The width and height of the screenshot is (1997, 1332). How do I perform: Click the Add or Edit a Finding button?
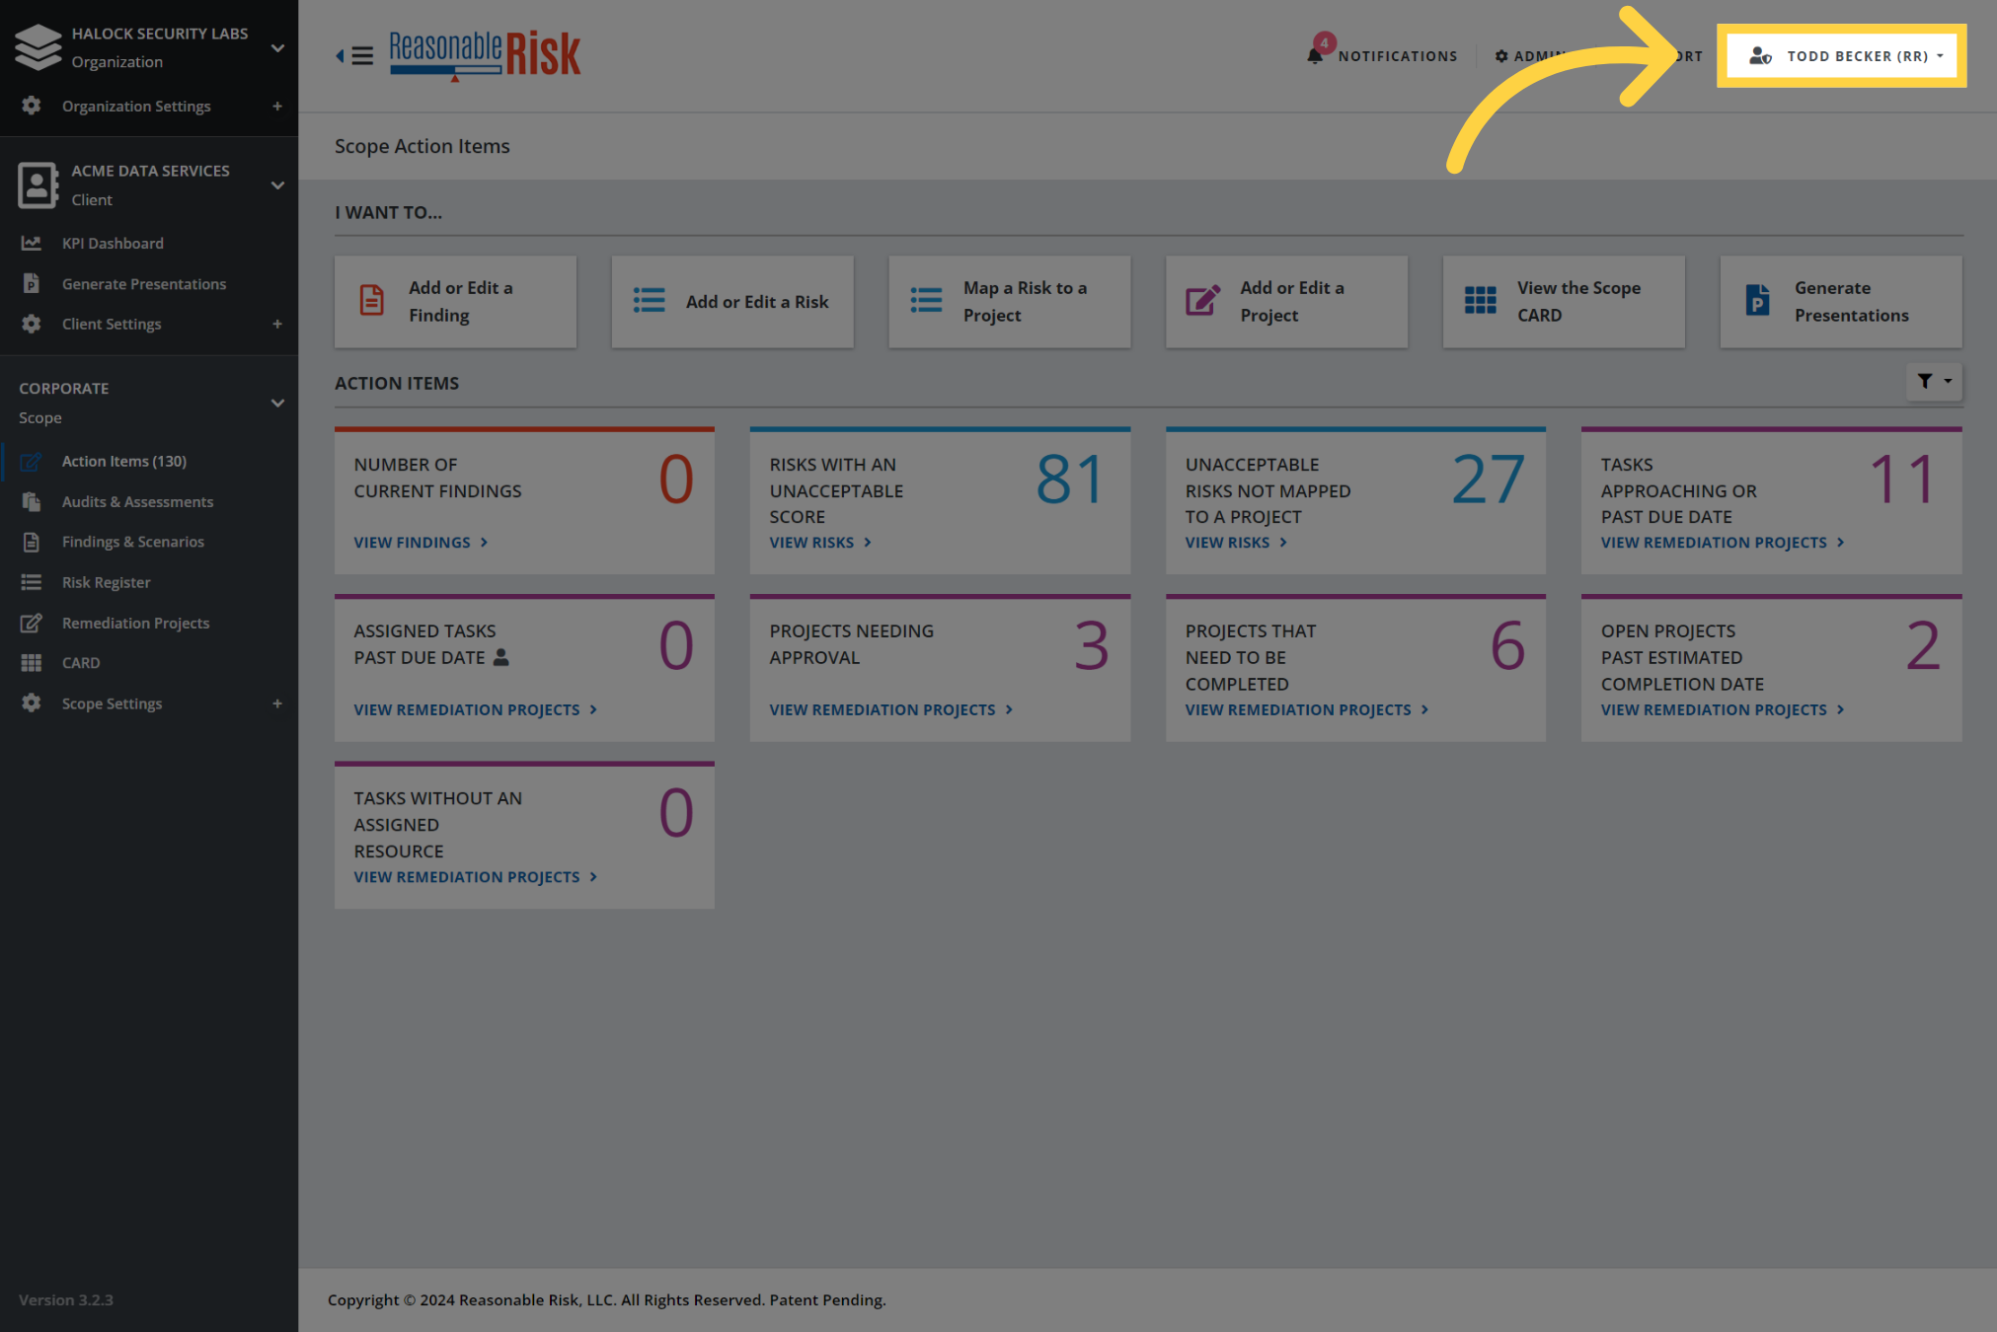[455, 301]
